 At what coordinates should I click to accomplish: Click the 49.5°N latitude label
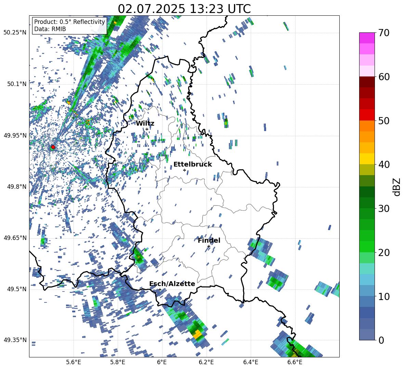coord(16,289)
